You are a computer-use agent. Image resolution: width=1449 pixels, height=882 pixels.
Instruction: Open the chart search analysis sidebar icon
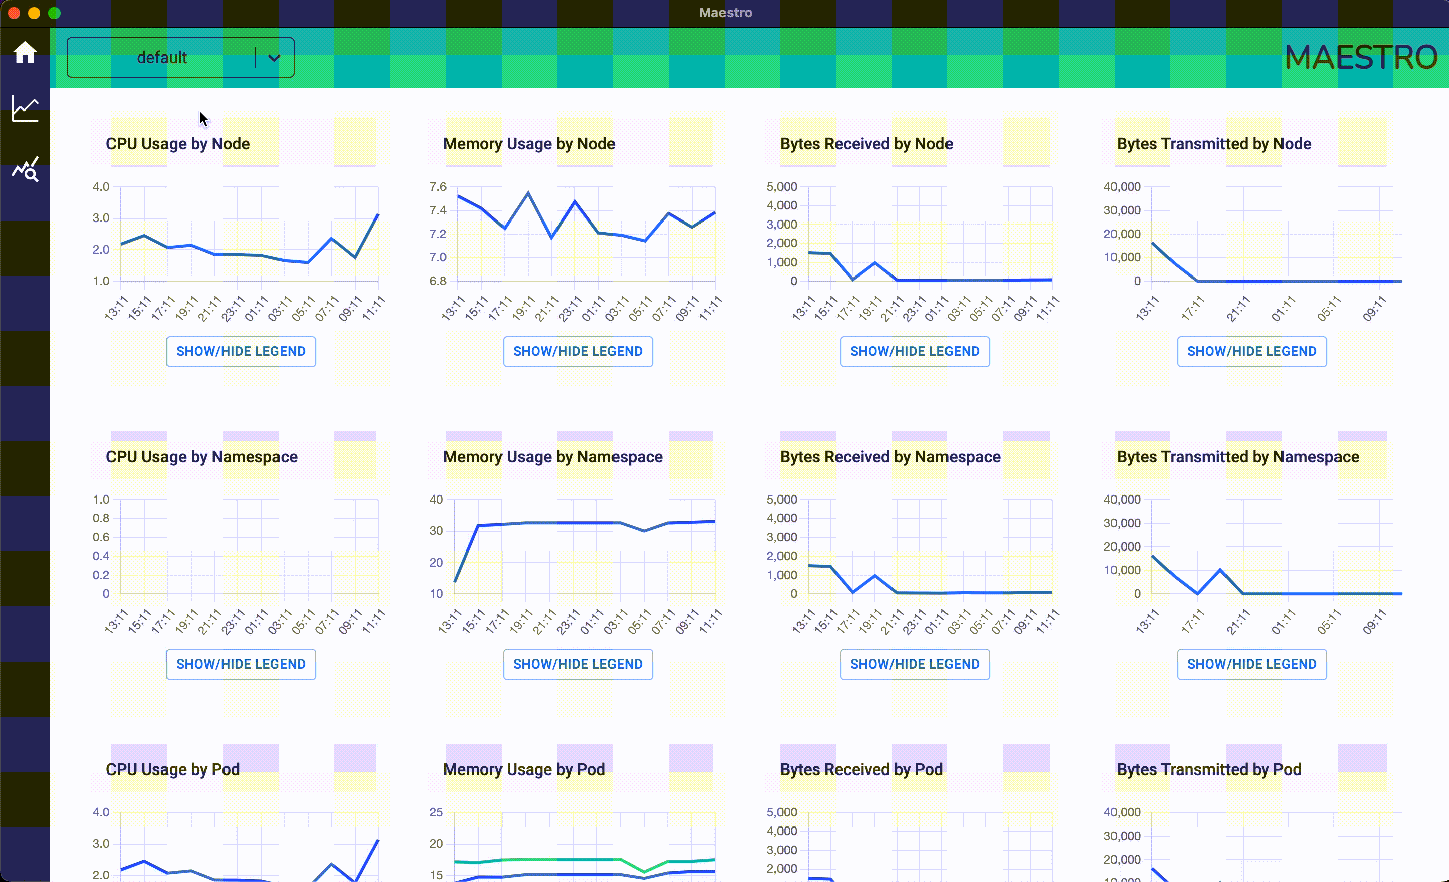25,170
